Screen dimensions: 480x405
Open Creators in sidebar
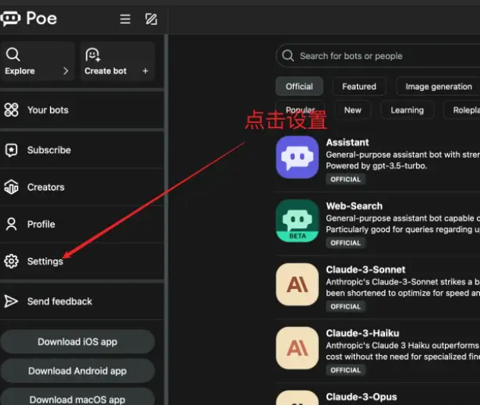pos(82,187)
